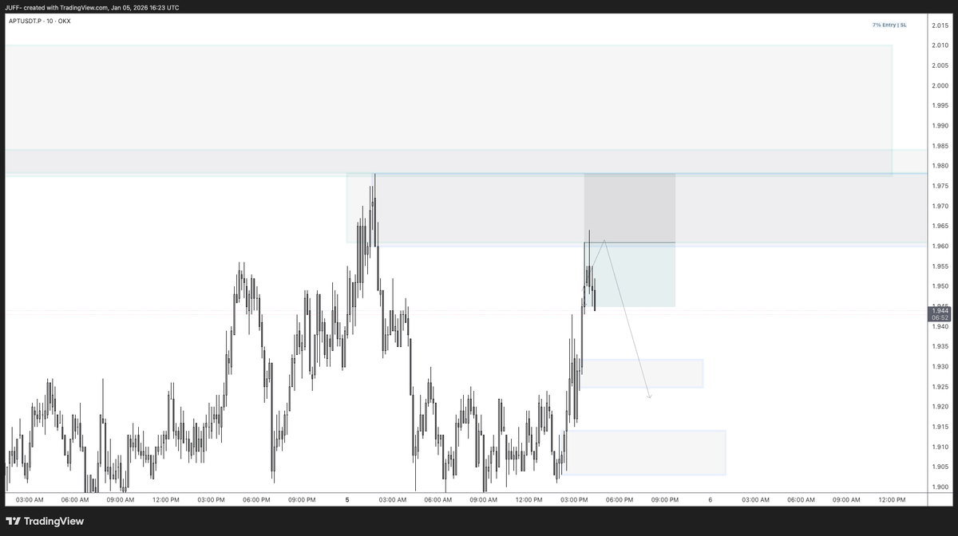Click the TradingView logo at bottom left

45,521
